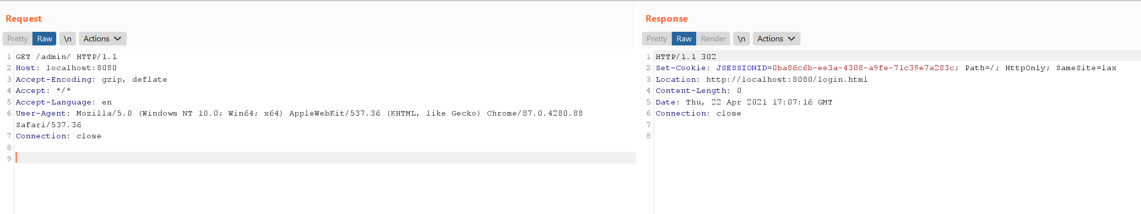1141x214 pixels.
Task: Click the Response panel heading
Action: pos(667,19)
